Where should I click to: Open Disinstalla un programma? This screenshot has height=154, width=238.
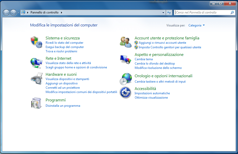click(x=63, y=105)
